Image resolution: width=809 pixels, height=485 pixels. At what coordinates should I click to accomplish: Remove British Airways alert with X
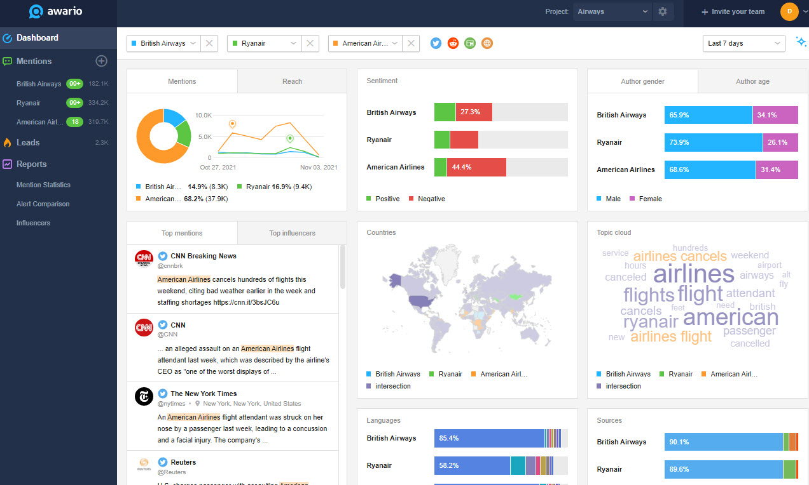209,43
